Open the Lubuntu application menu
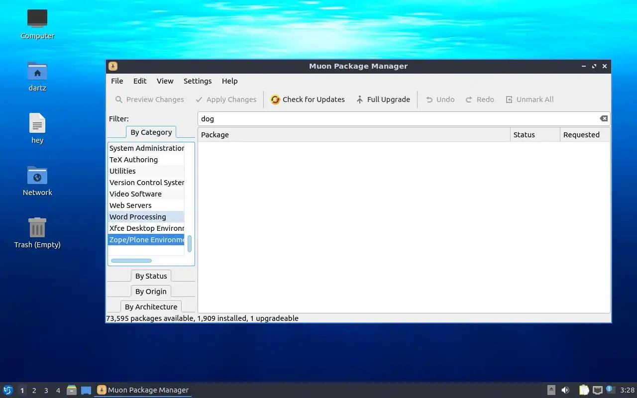 click(x=8, y=390)
